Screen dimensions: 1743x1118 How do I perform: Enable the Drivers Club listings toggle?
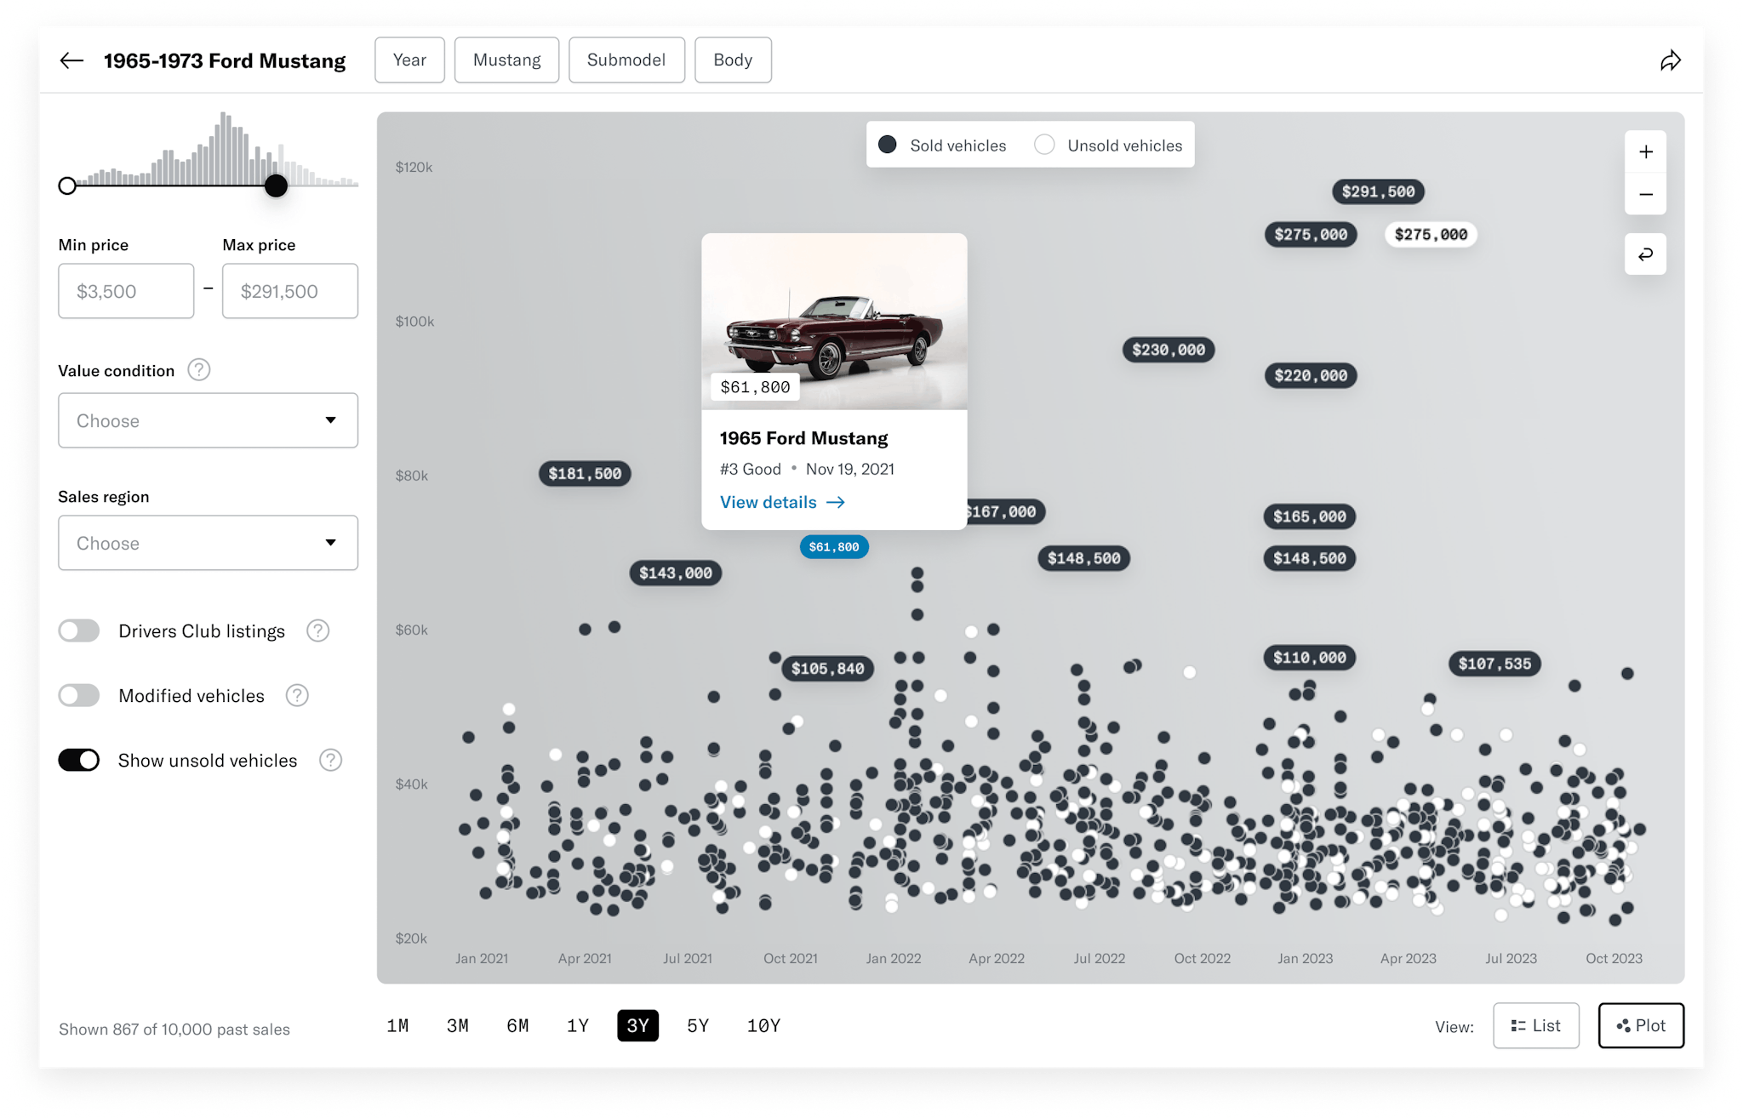coord(78,630)
